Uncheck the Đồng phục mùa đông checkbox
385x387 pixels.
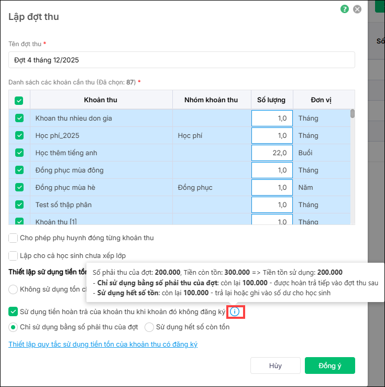(19, 170)
